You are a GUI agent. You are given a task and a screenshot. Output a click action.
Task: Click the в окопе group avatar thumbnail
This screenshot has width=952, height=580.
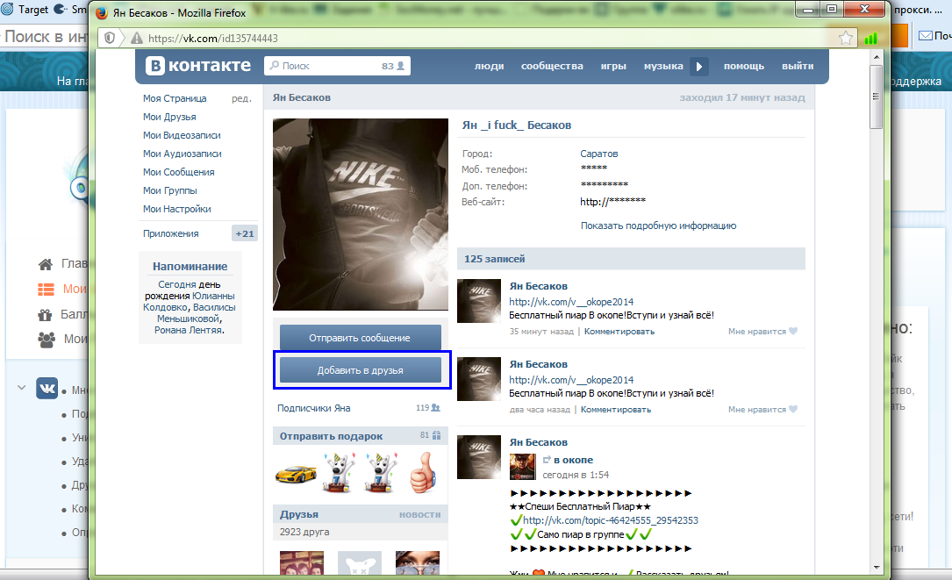coord(522,467)
